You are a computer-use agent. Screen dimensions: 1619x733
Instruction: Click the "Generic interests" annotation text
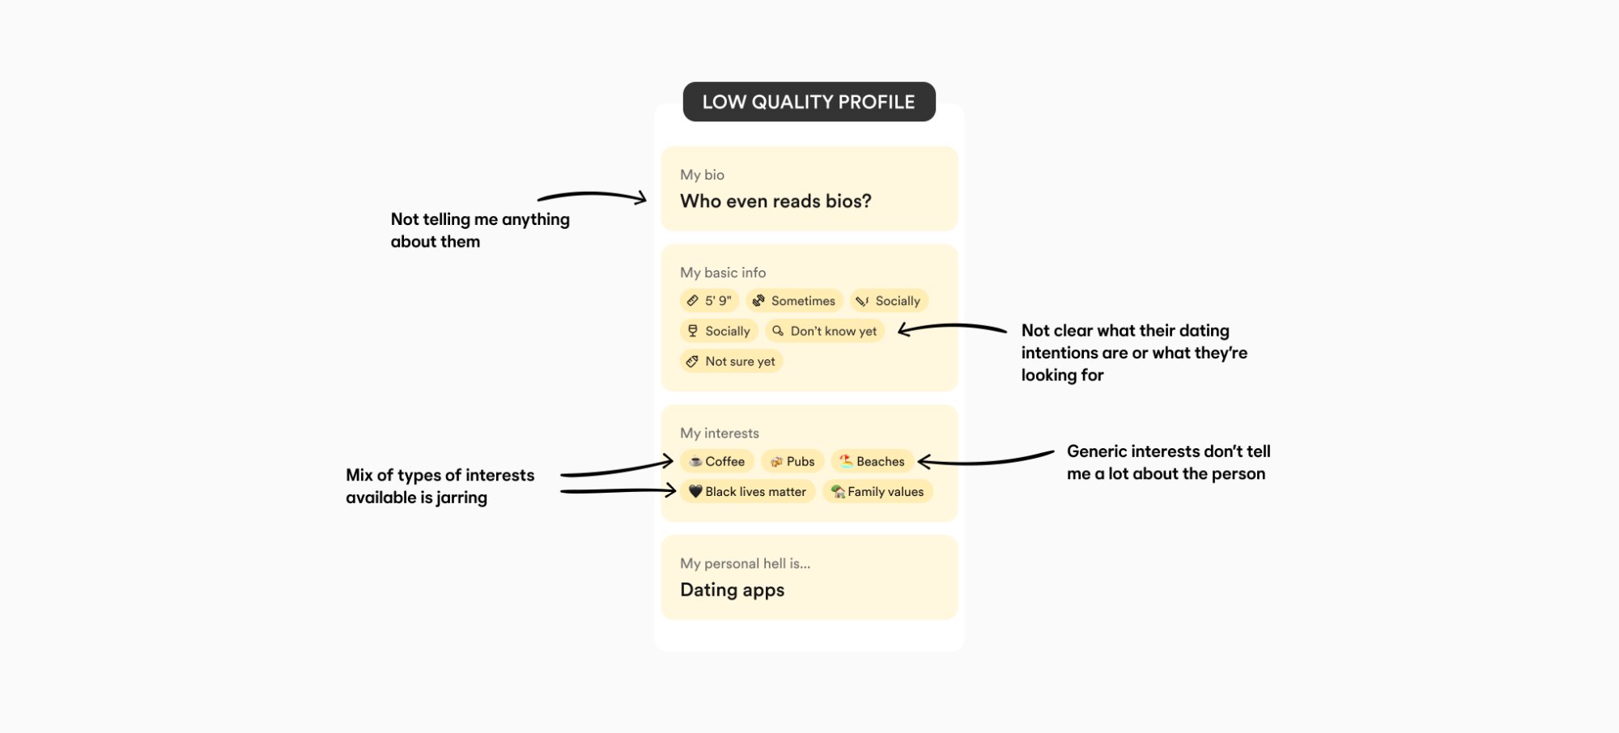coord(1168,463)
